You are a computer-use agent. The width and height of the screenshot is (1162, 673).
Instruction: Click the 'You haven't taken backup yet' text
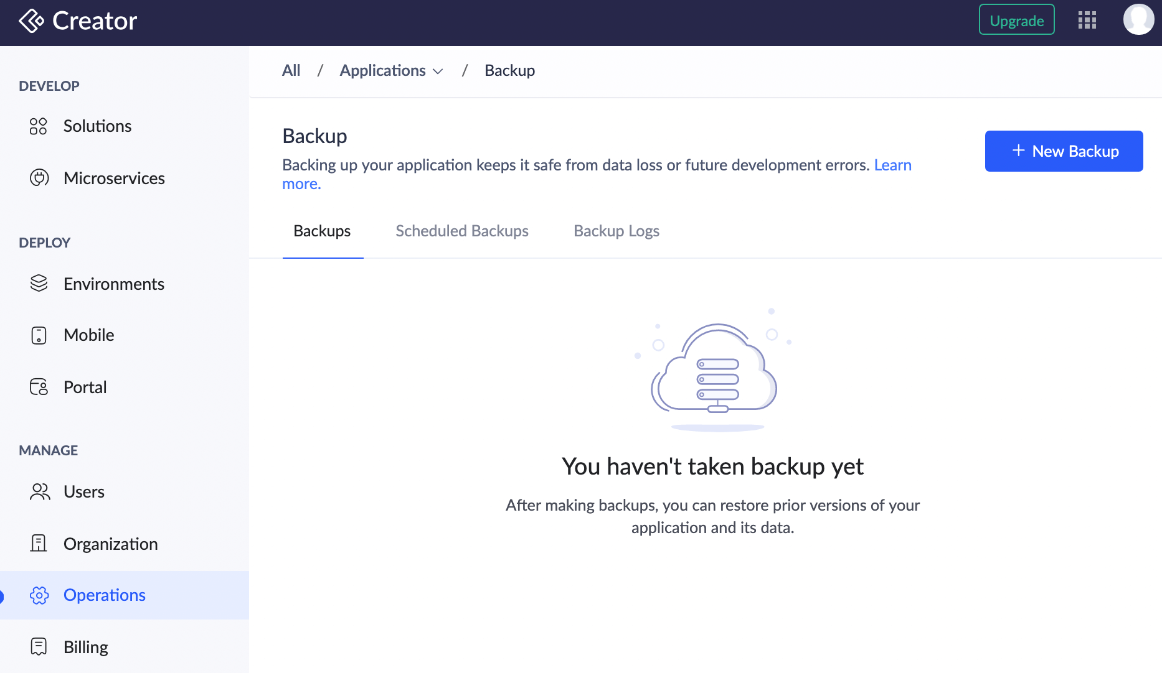coord(712,467)
